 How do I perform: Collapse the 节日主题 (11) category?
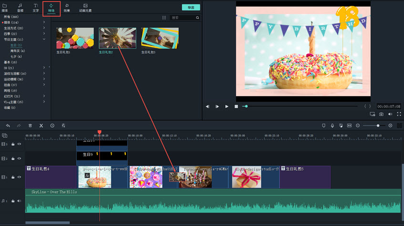click(x=44, y=39)
